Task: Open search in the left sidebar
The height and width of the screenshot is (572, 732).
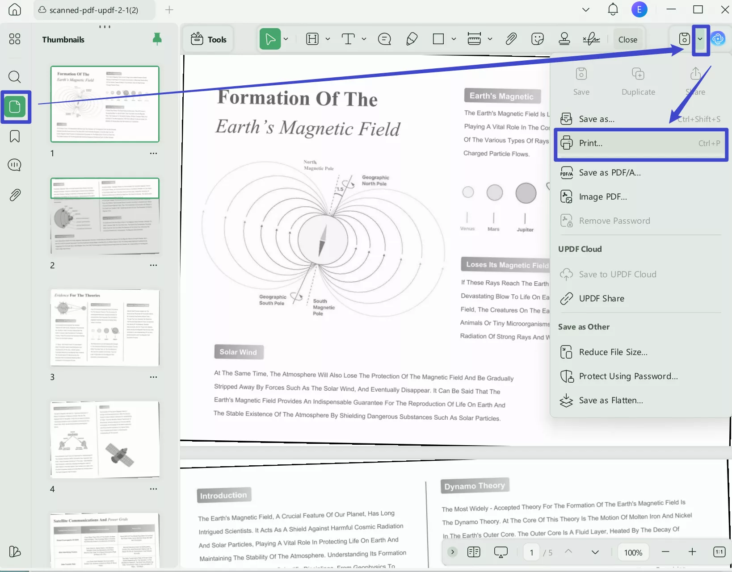Action: (14, 77)
